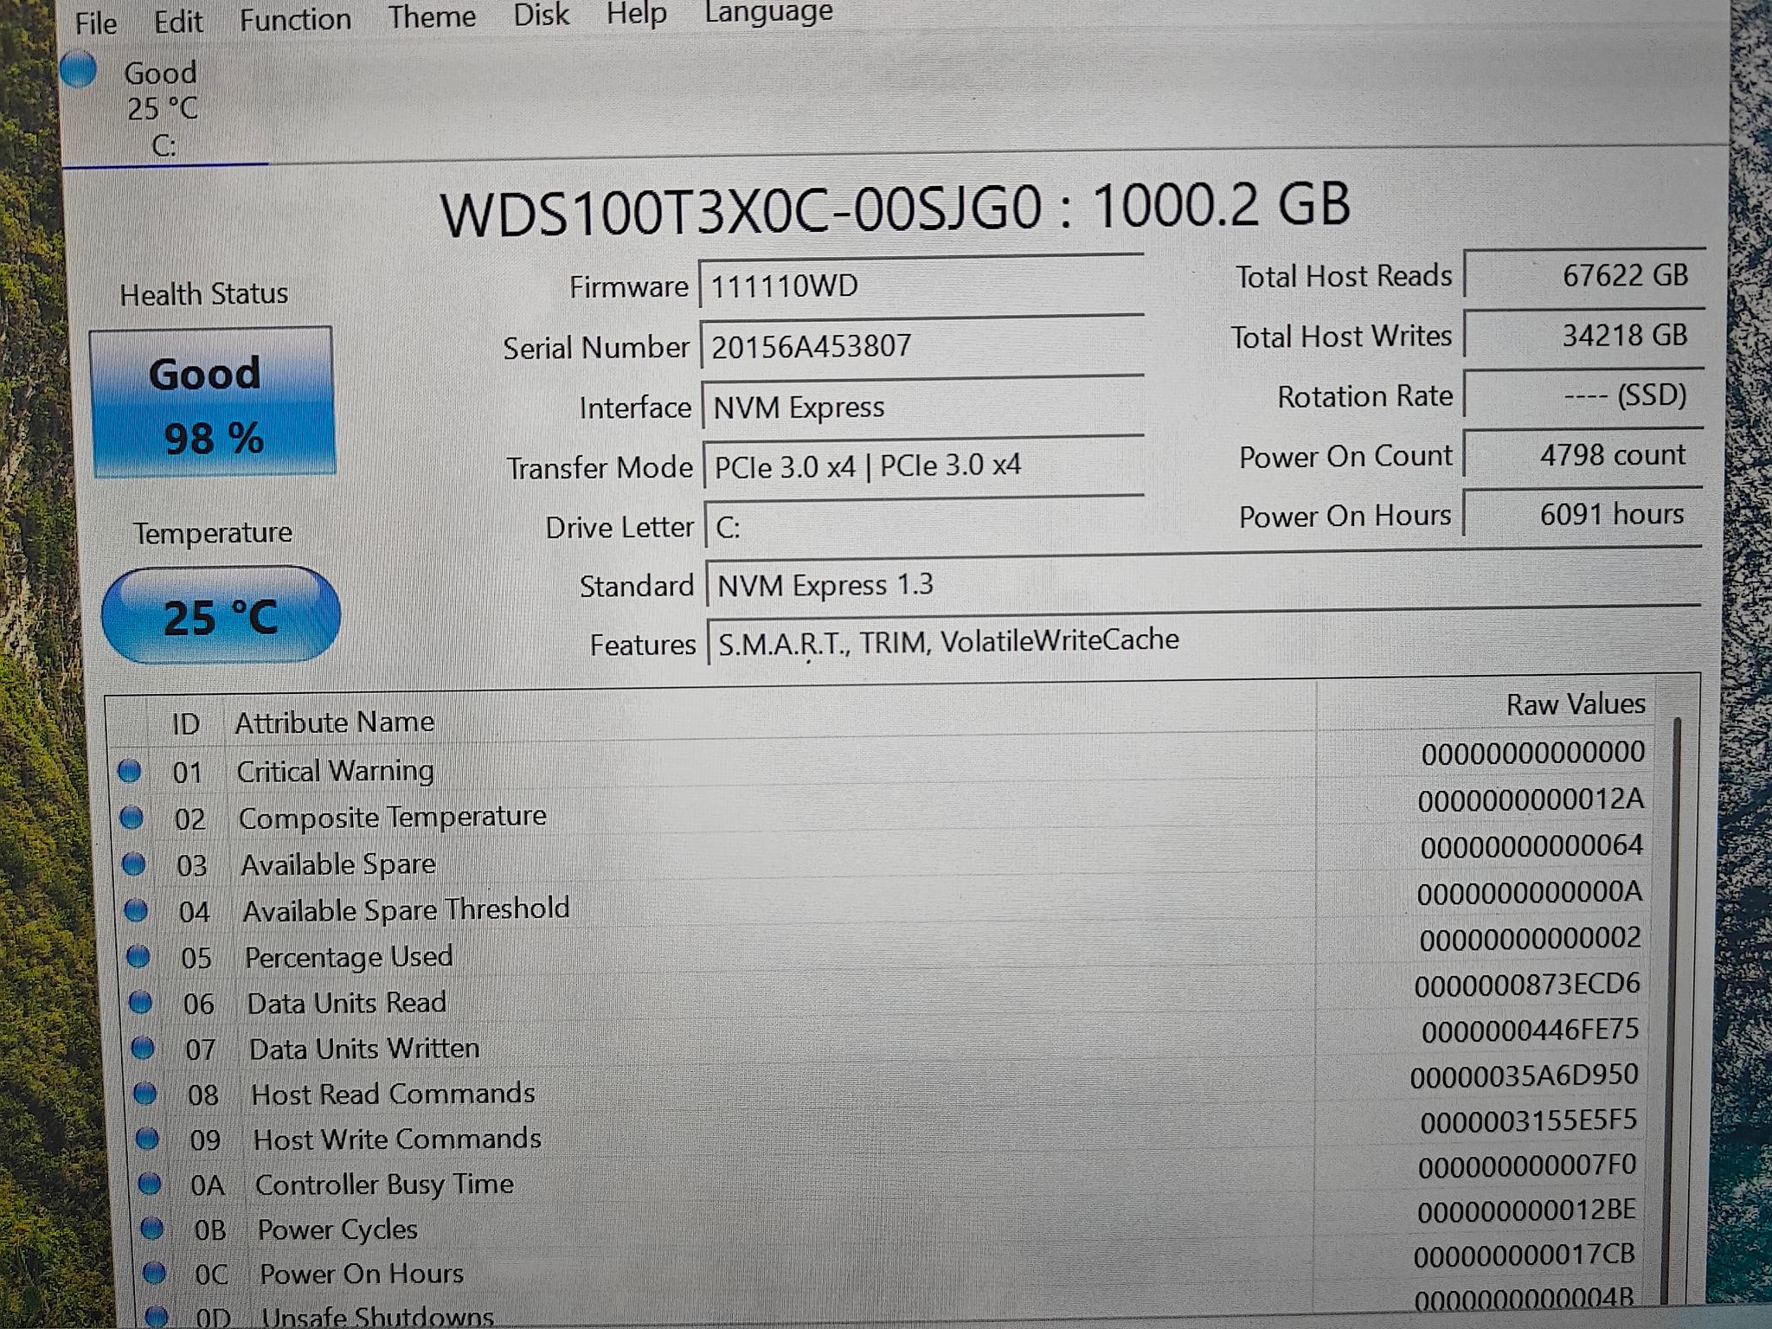Click the status dot for Data Units Written
The height and width of the screenshot is (1329, 1772).
pos(143,1049)
